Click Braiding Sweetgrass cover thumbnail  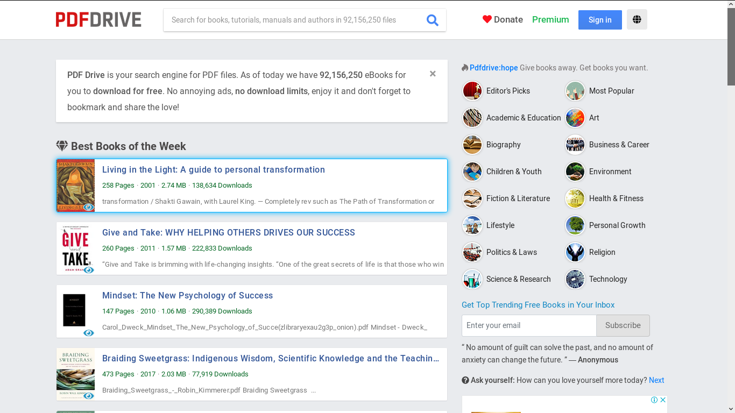click(x=76, y=374)
